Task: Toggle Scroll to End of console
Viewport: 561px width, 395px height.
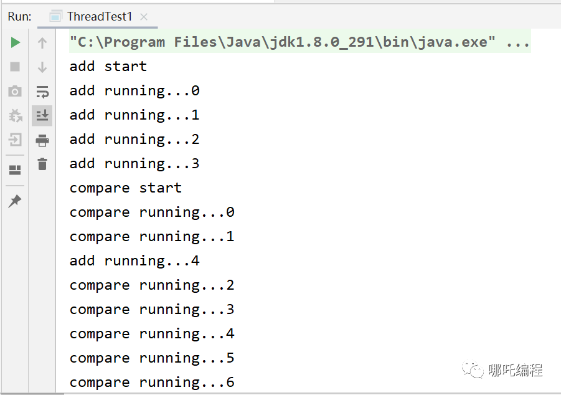Action: (x=42, y=115)
